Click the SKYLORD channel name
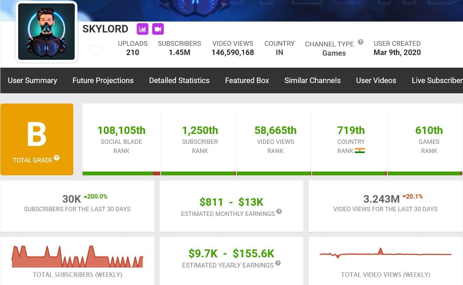 (x=105, y=29)
